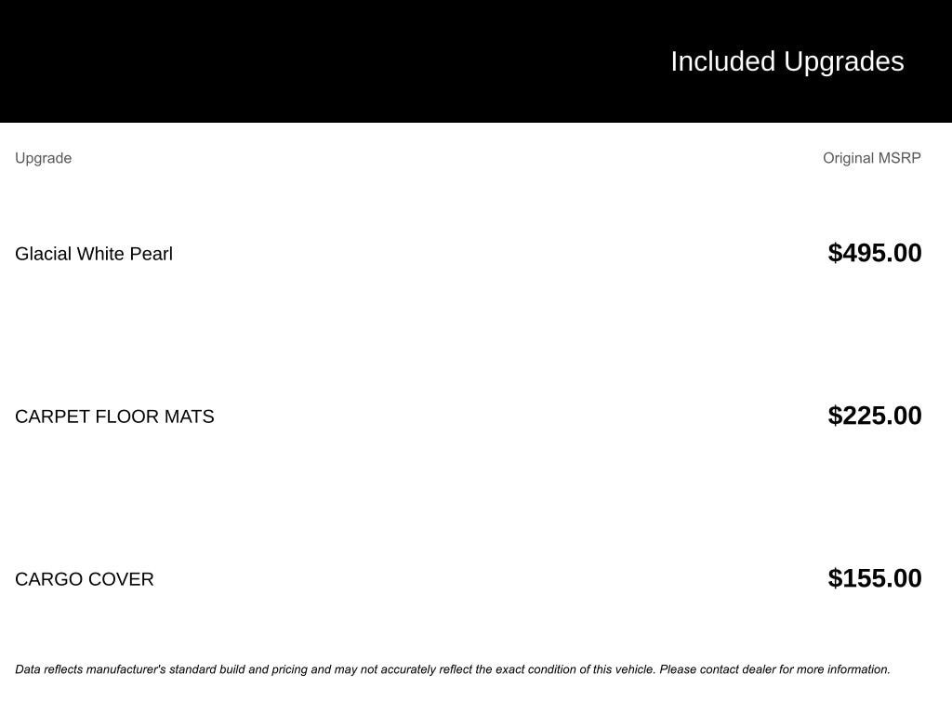
Task: Click the word 'Included' in the heading
Action: pos(722,61)
